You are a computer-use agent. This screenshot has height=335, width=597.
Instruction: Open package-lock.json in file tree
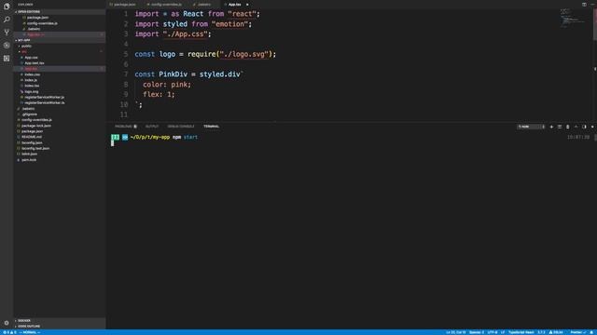(x=36, y=126)
